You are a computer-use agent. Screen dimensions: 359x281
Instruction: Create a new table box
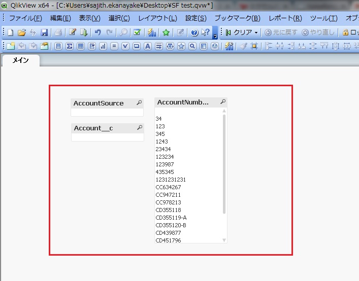click(x=81, y=47)
